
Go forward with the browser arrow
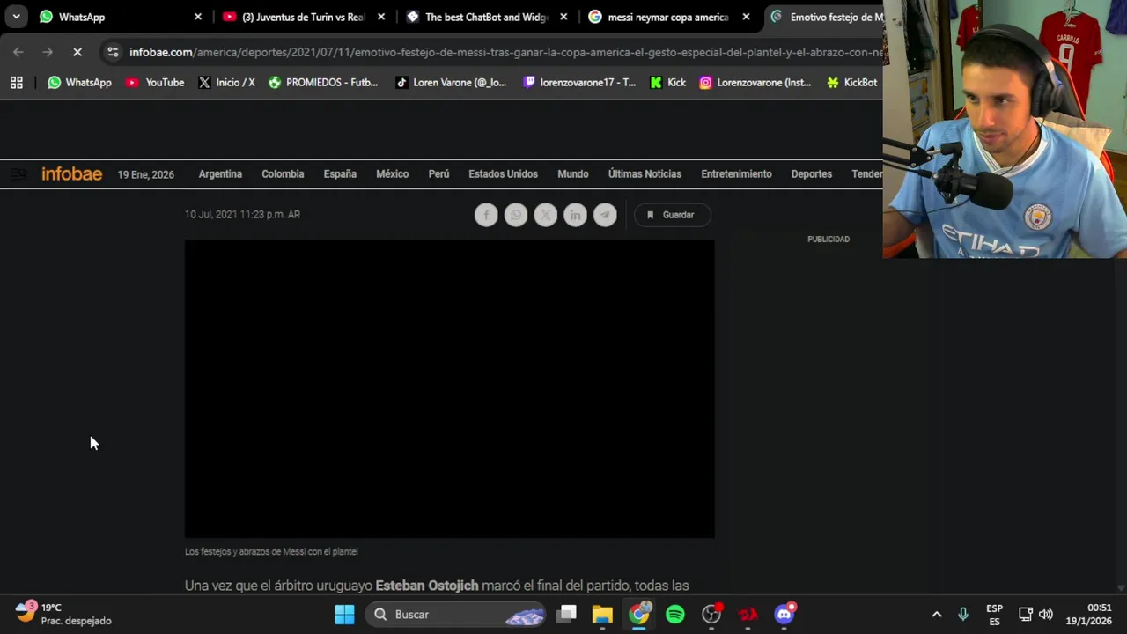48,52
